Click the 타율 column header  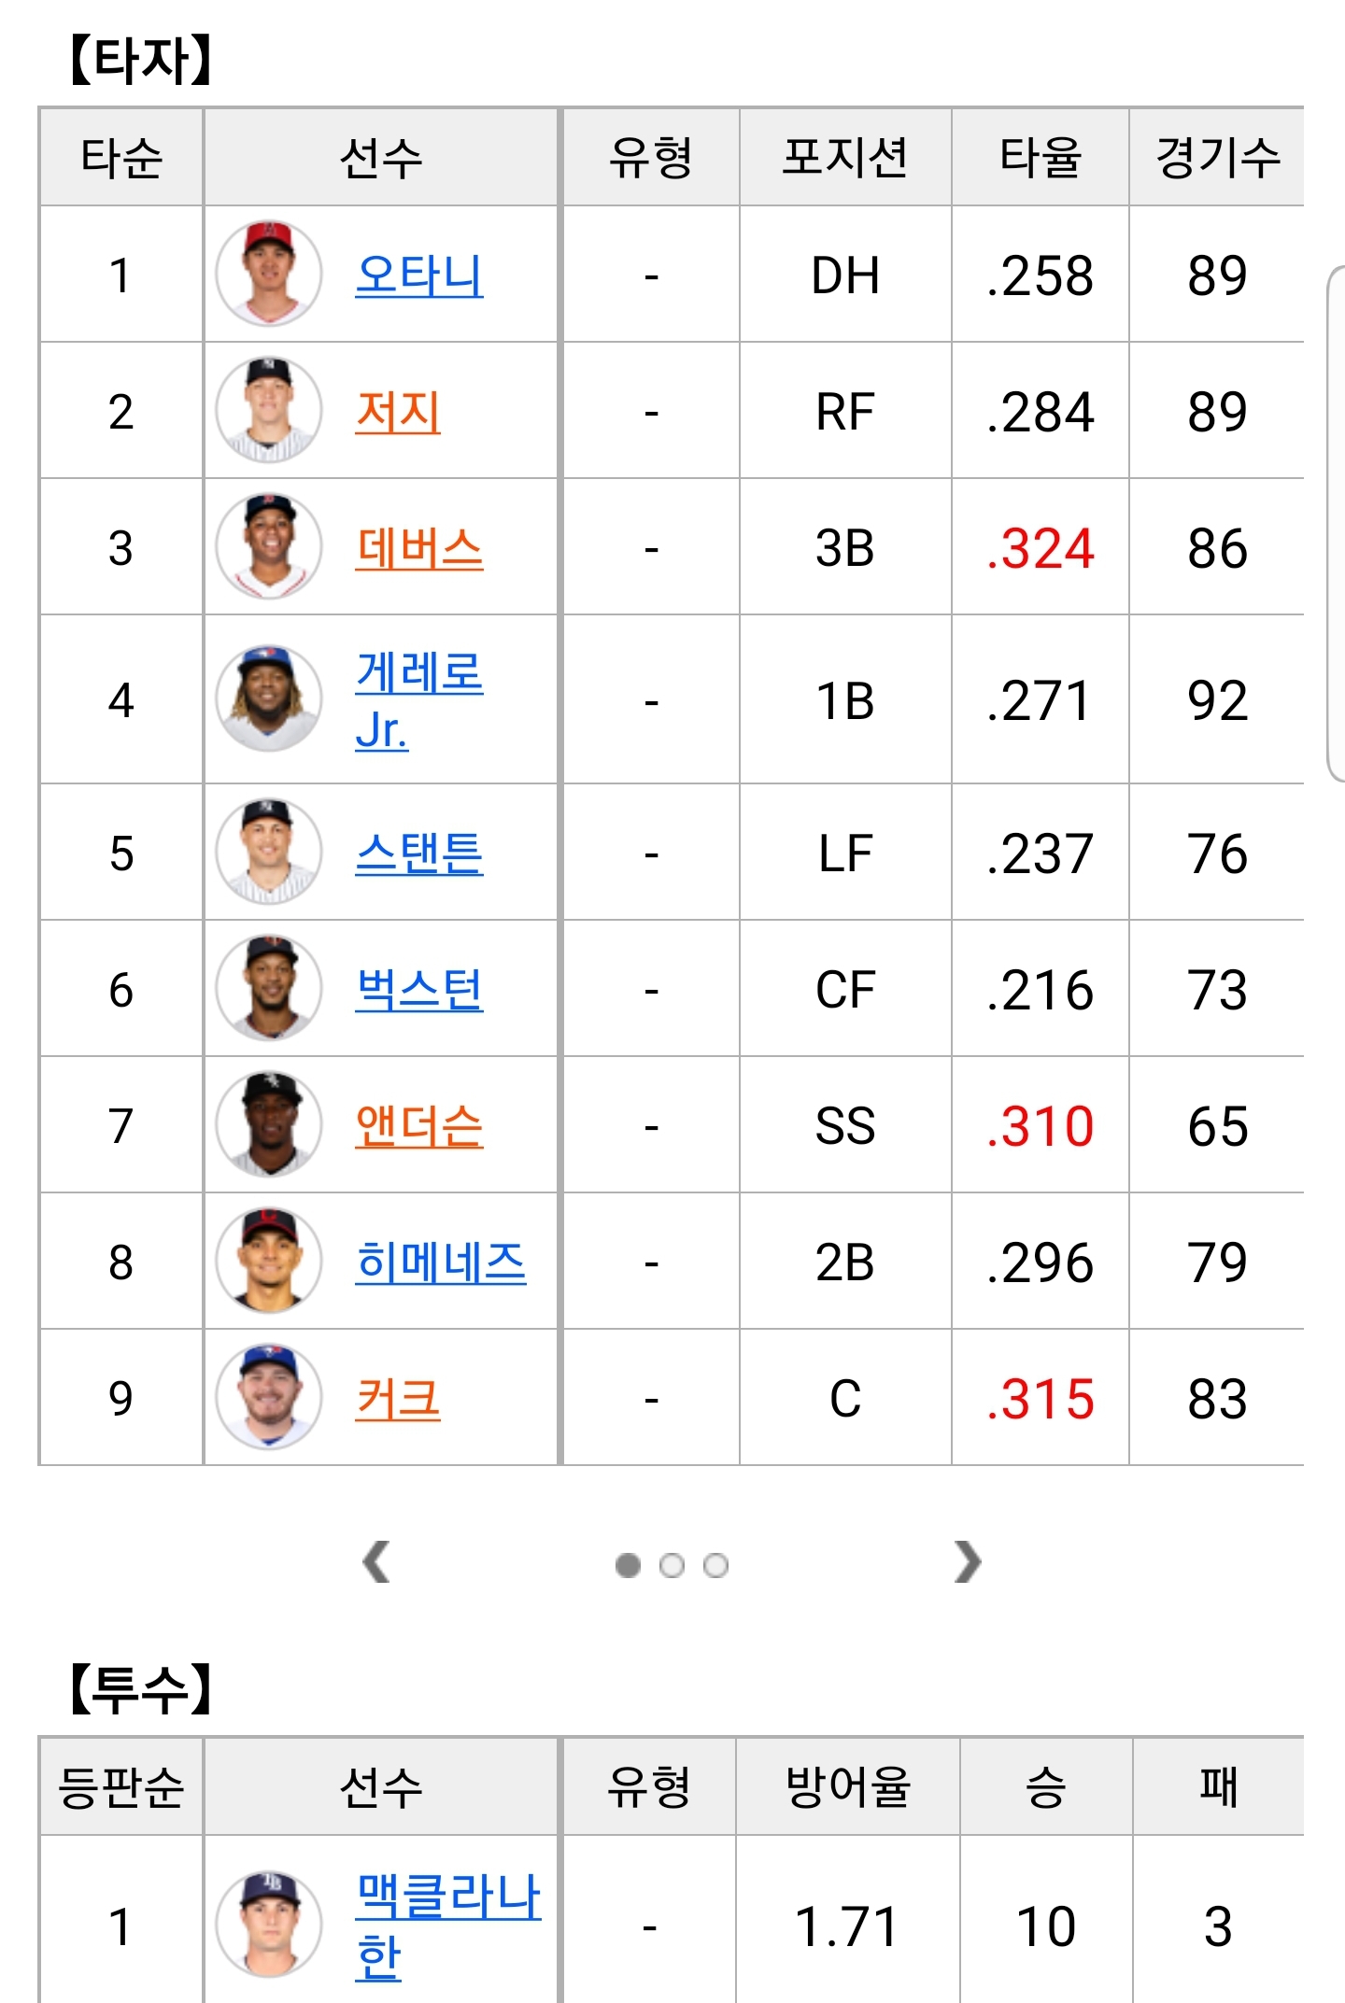tap(1041, 157)
